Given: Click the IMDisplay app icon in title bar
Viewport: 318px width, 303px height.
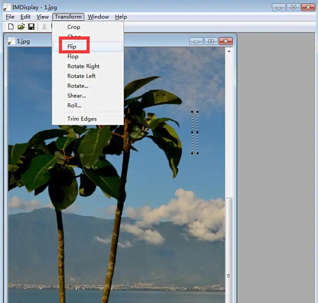Looking at the screenshot, I should click(x=7, y=7).
